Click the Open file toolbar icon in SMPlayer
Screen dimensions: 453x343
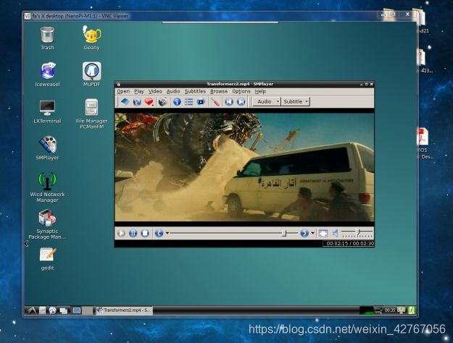click(x=125, y=101)
